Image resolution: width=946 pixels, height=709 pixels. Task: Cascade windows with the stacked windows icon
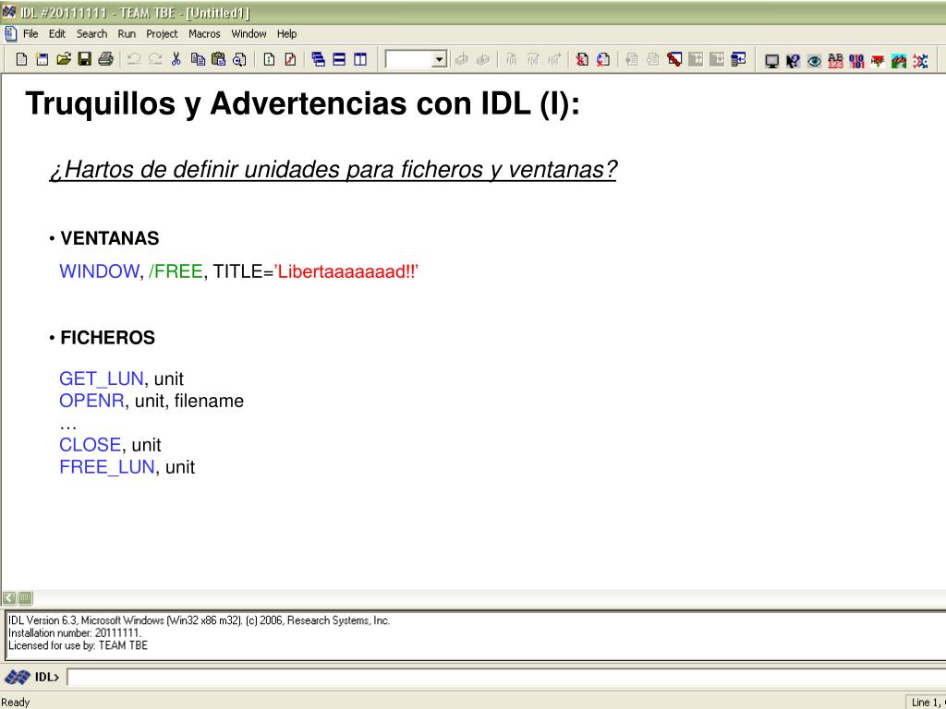pyautogui.click(x=319, y=59)
